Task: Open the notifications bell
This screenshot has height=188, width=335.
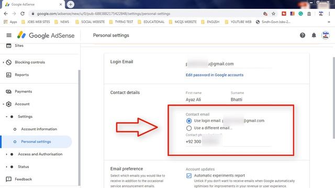Action: (314, 35)
